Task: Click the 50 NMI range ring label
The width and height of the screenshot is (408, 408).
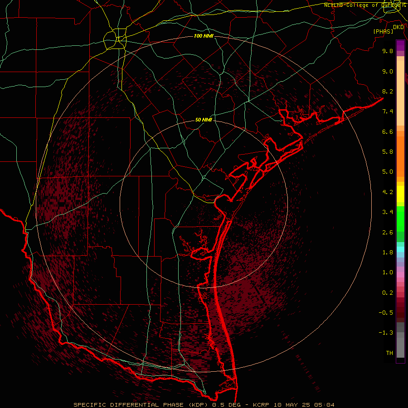Action: click(204, 120)
